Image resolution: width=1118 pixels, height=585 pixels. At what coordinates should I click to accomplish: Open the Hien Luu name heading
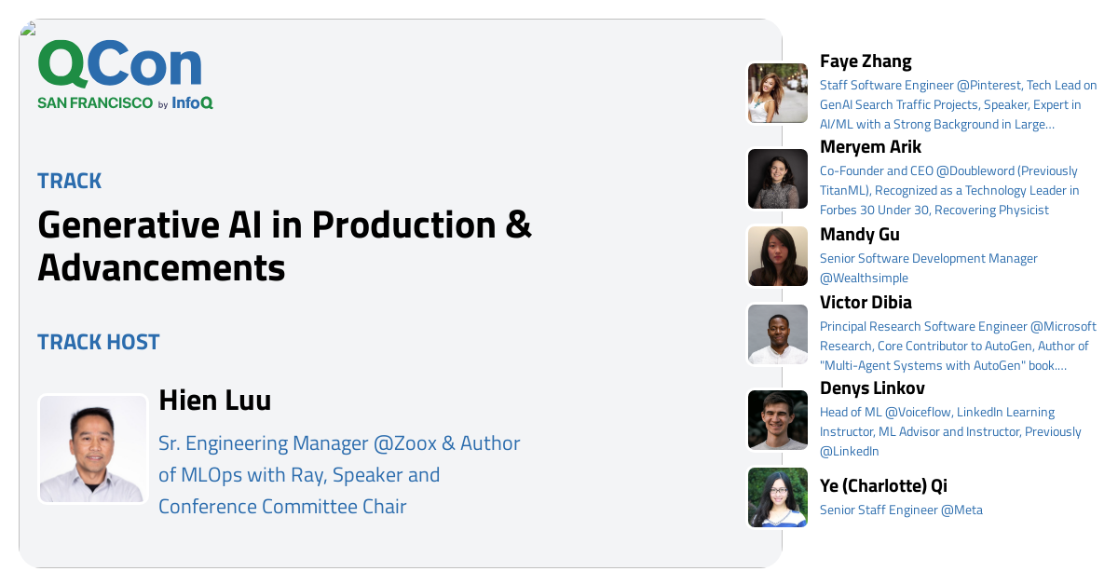point(215,401)
